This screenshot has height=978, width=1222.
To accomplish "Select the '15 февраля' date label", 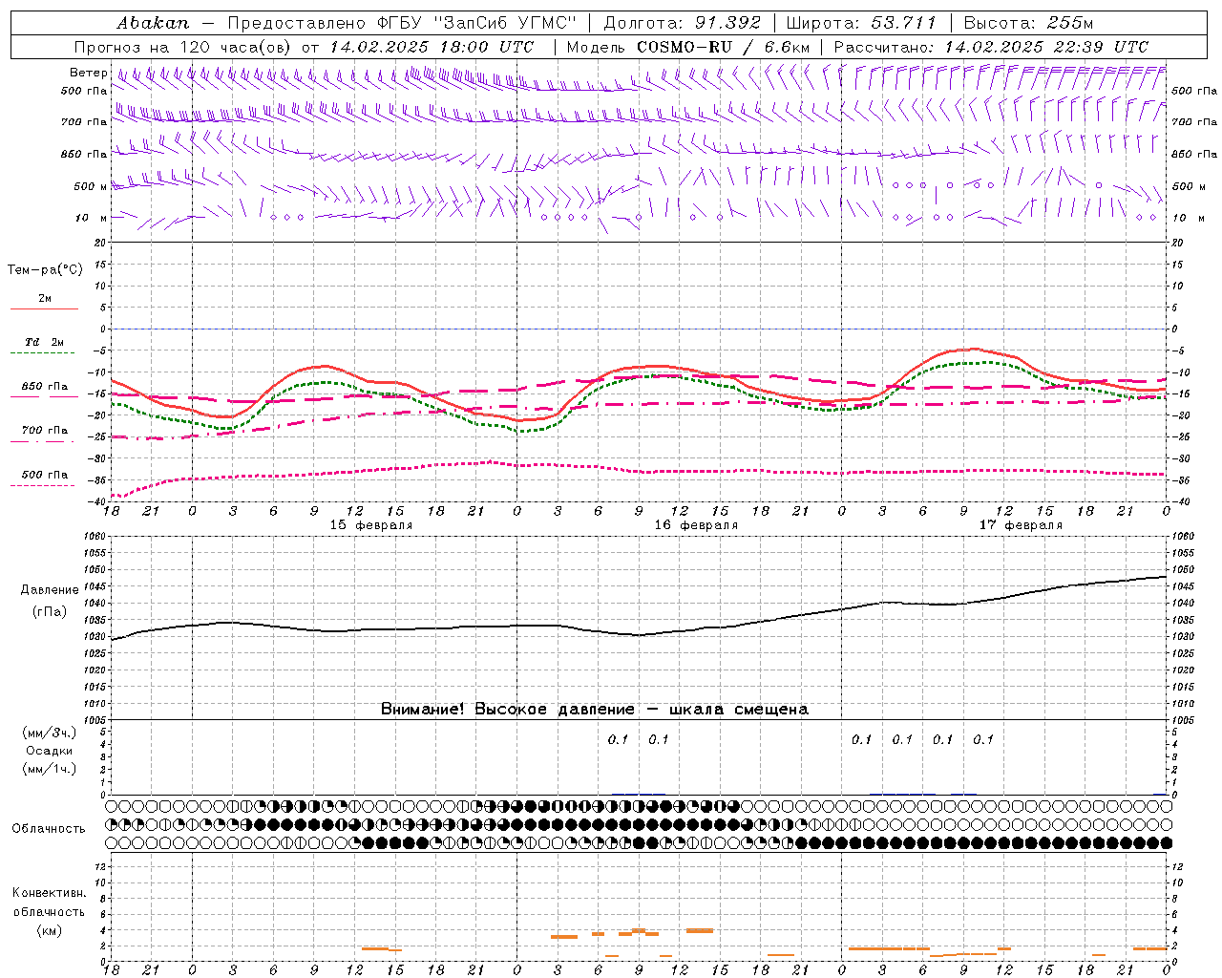I will tap(371, 525).
